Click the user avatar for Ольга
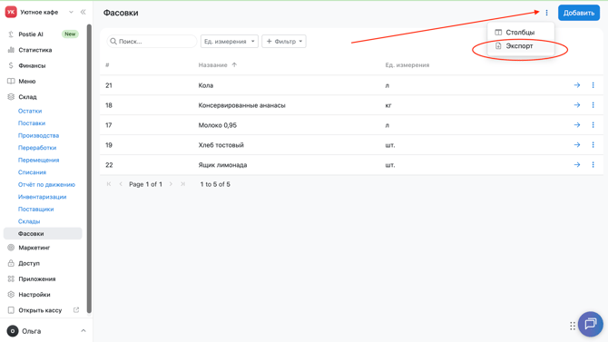This screenshot has height=342, width=608. tap(13, 331)
